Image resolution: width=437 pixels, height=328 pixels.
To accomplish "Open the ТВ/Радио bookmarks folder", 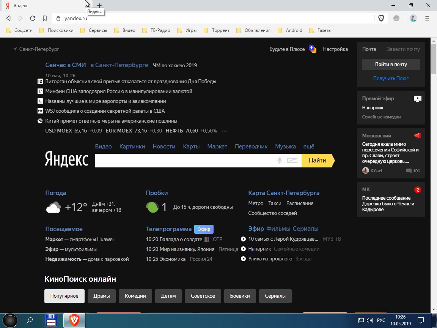I will coord(156,30).
